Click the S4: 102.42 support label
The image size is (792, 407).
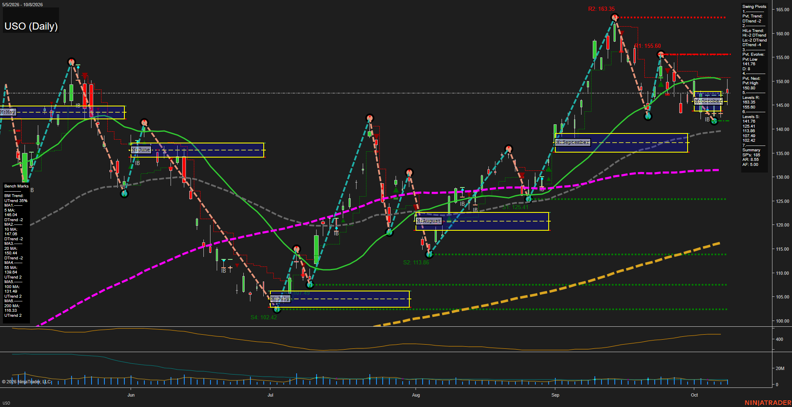264,317
